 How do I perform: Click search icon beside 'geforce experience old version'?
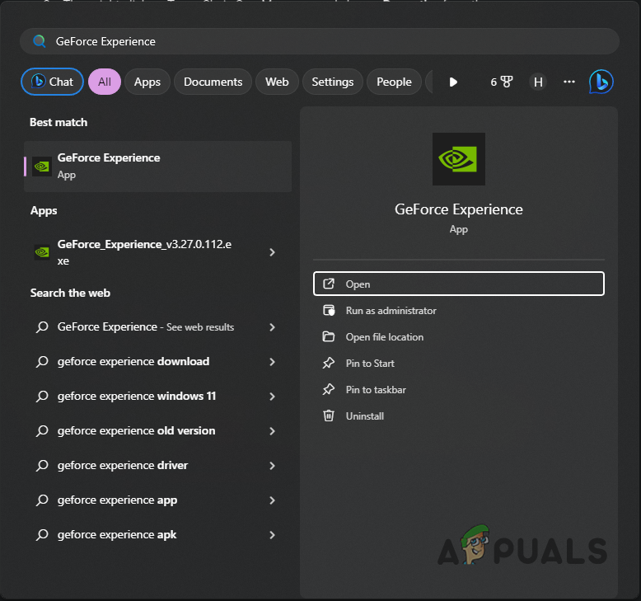click(42, 431)
